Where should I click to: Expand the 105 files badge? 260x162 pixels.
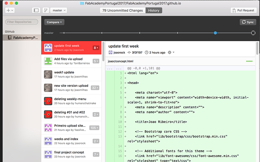[x=94, y=128]
